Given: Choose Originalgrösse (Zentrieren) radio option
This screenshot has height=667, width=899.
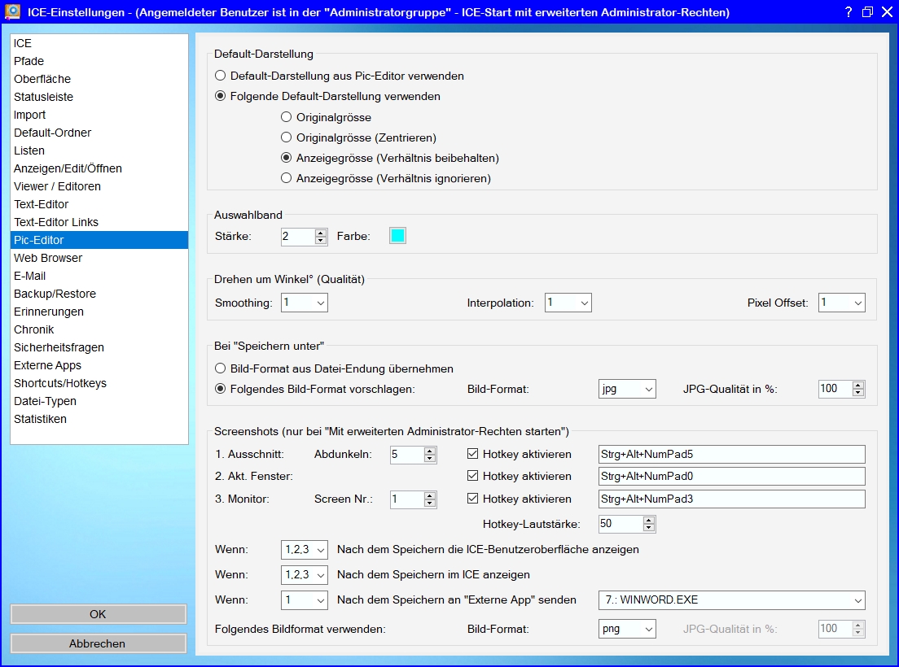Looking at the screenshot, I should (x=358, y=137).
